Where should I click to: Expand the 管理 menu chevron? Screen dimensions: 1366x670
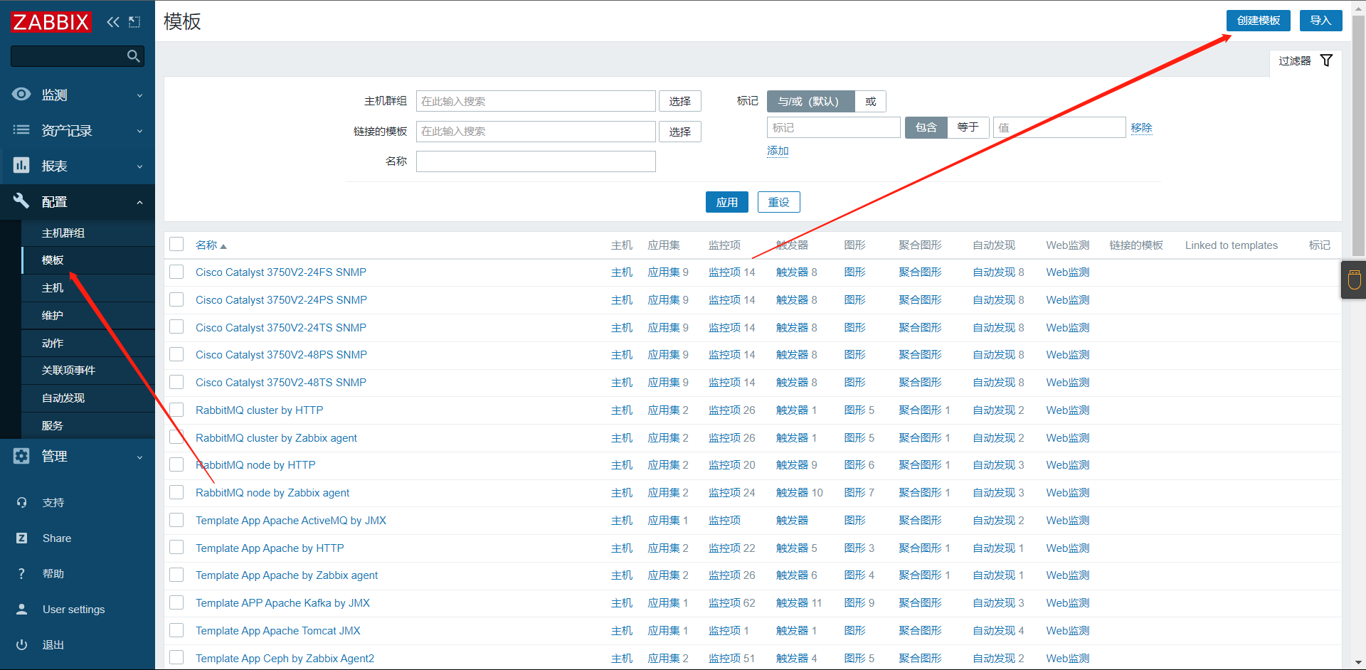pyautogui.click(x=139, y=457)
